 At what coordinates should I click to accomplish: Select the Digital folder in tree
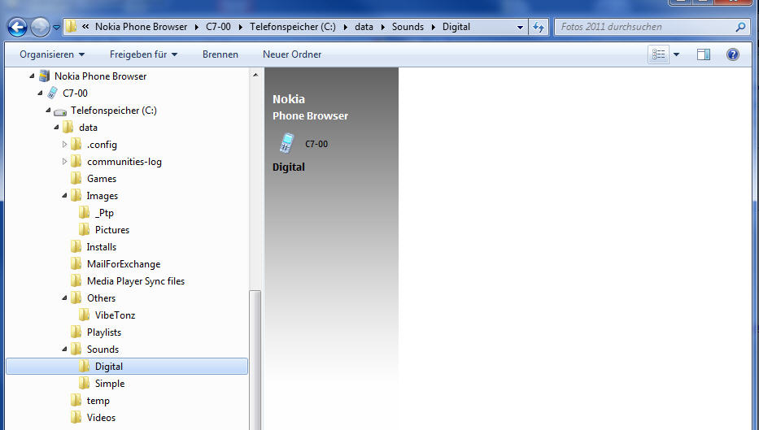(x=127, y=366)
